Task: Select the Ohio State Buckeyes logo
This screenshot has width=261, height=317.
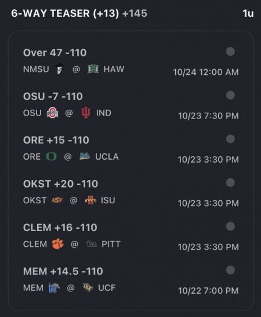Action: [53, 113]
